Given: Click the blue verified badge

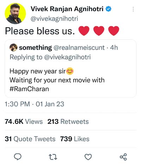Looking at the screenshot, I should (108, 9).
